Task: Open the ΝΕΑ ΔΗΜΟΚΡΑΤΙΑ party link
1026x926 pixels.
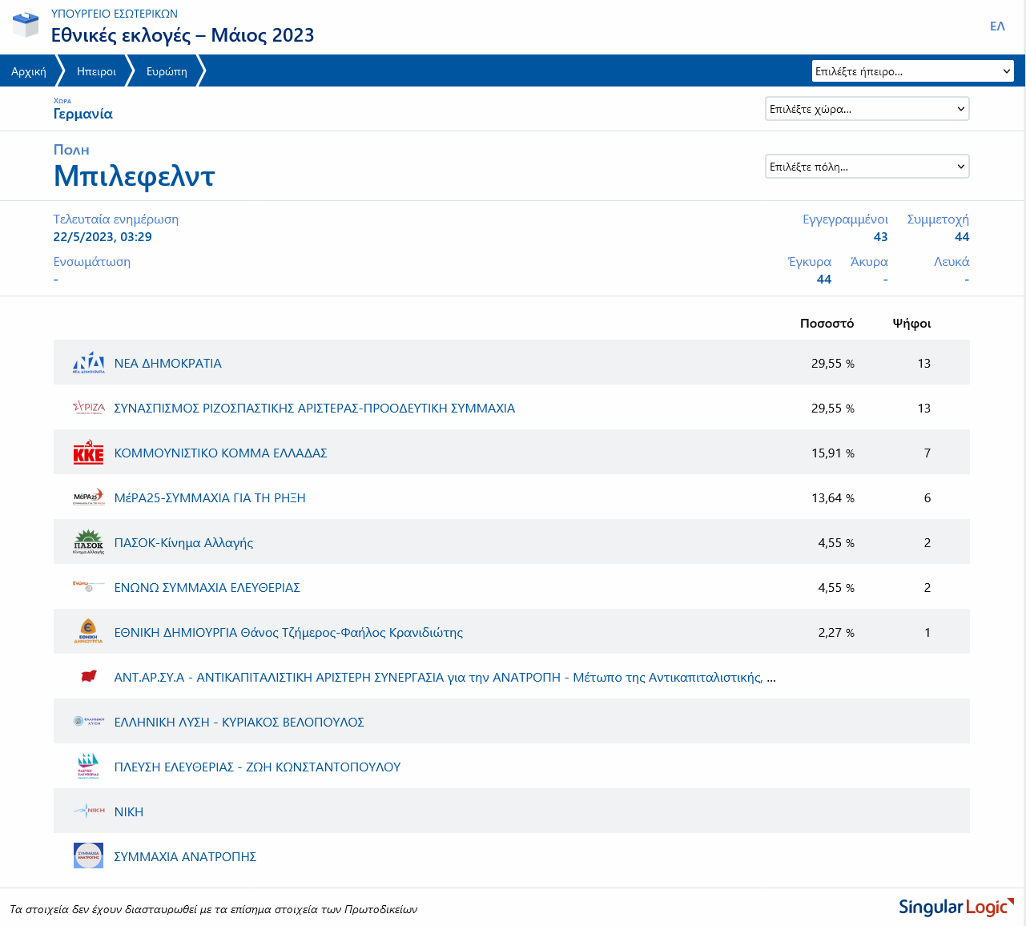Action: tap(168, 363)
